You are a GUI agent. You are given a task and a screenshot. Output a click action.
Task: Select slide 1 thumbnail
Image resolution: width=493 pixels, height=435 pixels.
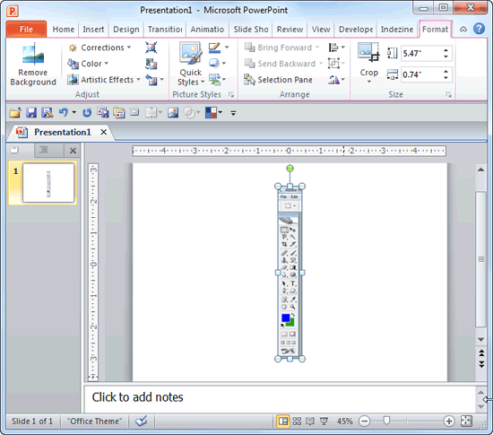coord(48,183)
